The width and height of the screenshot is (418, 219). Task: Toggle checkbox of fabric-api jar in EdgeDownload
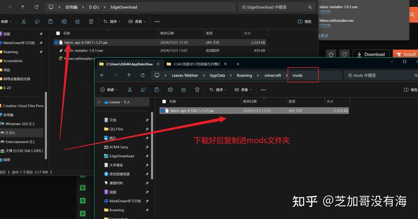pyautogui.click(x=56, y=42)
